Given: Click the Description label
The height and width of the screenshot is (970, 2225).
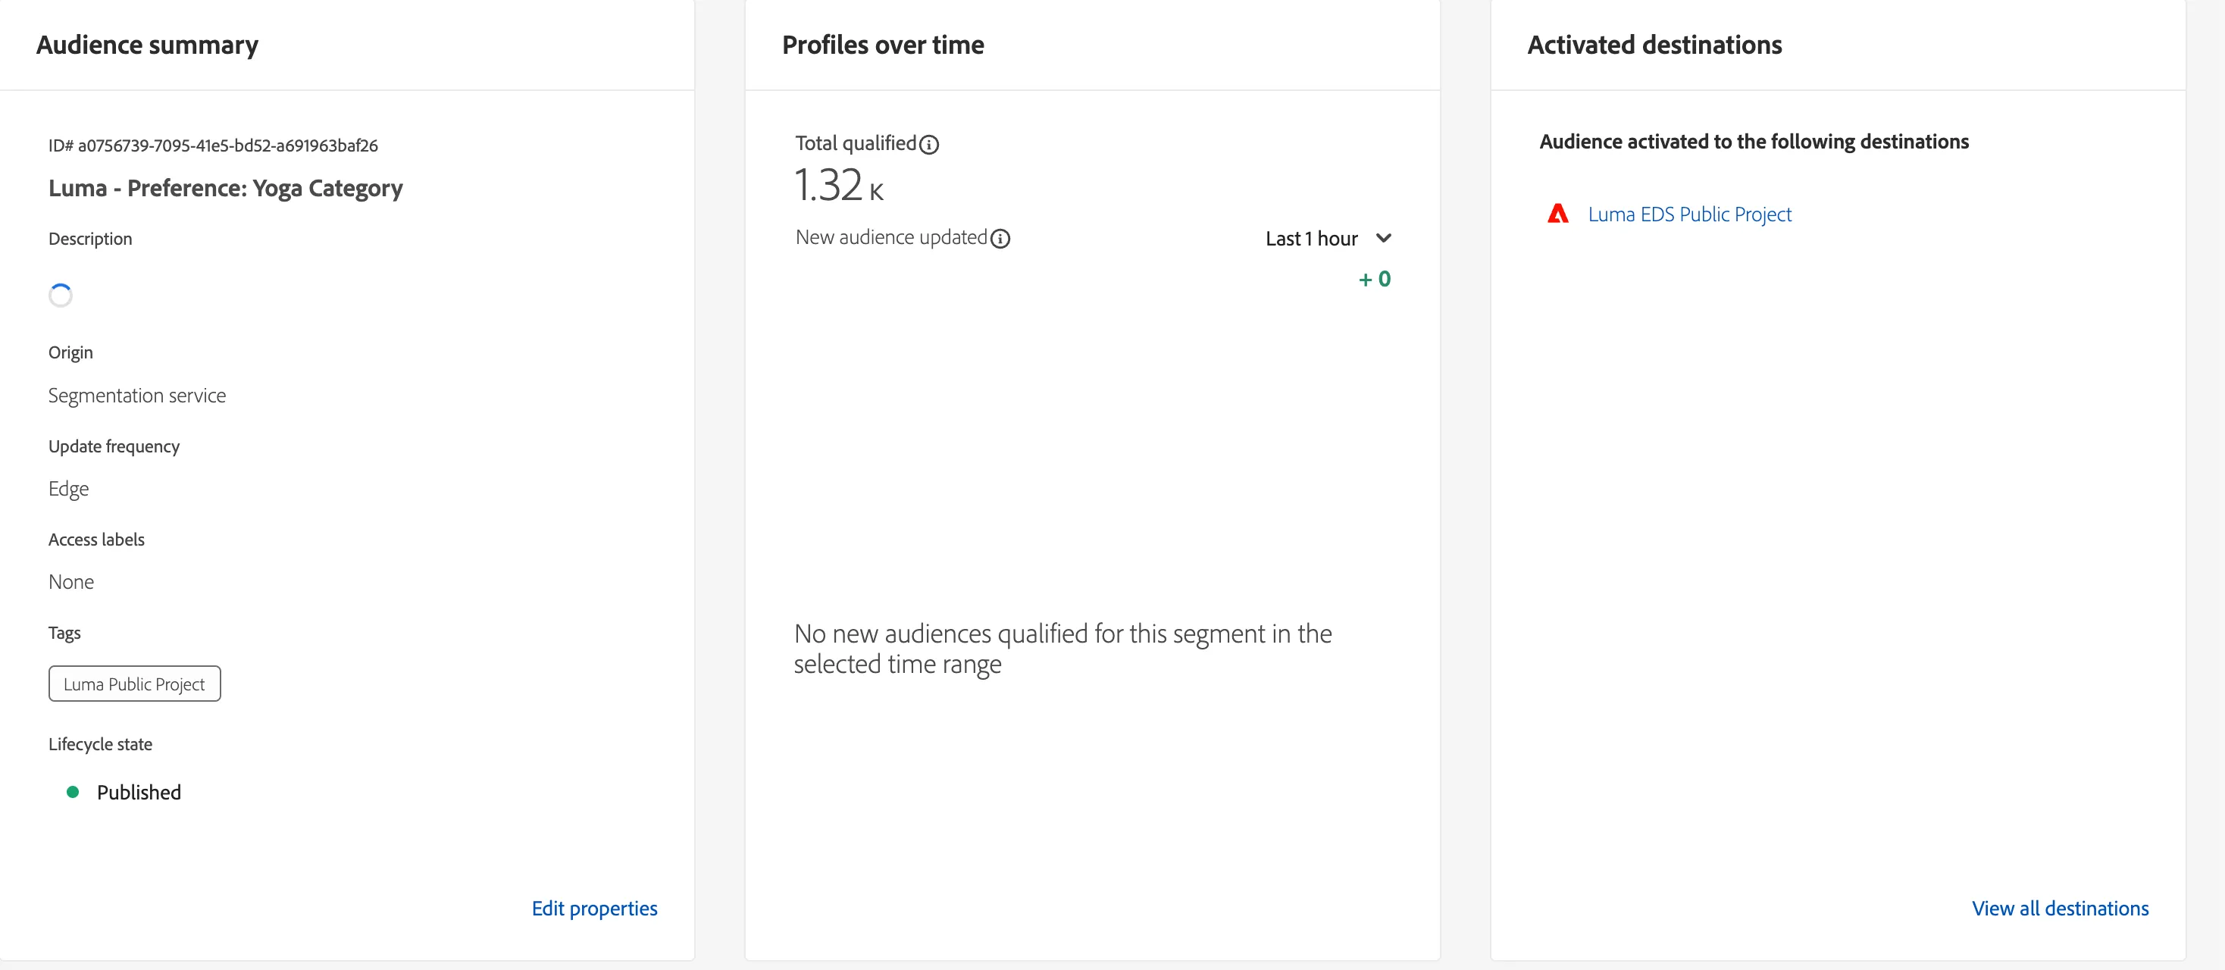Looking at the screenshot, I should (91, 239).
